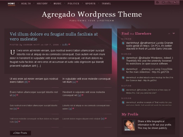Click the Older Posts button

click(x=20, y=133)
